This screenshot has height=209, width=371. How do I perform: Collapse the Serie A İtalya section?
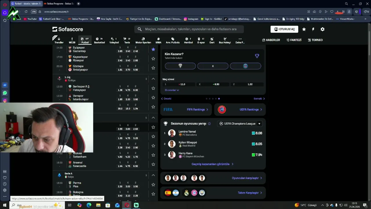tap(153, 175)
